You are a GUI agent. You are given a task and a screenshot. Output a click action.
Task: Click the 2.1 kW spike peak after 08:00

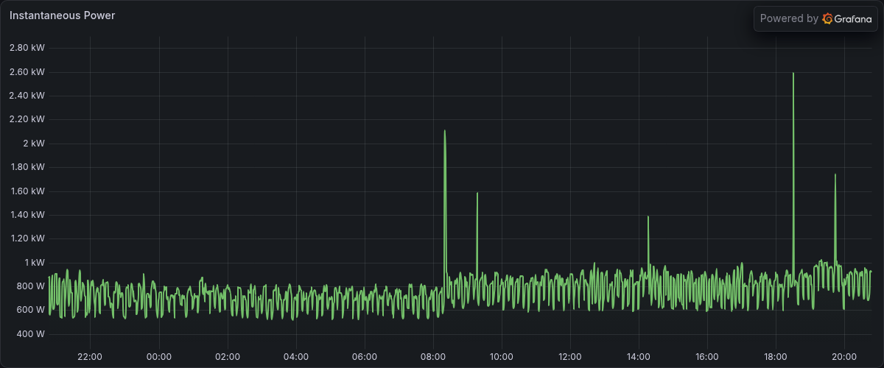coord(445,131)
